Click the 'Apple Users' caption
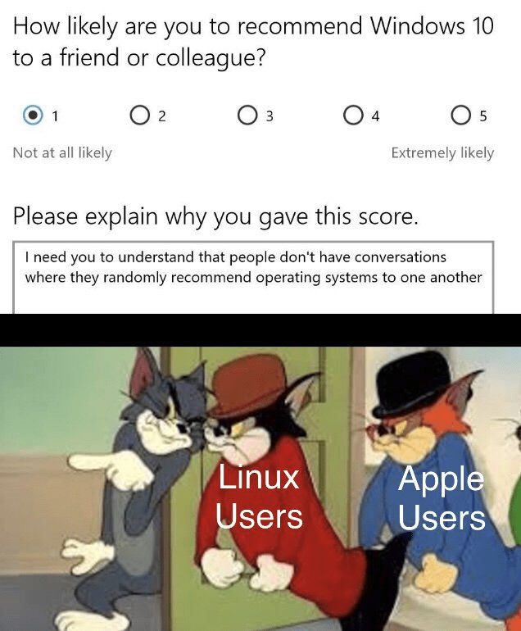The height and width of the screenshot is (631, 521). point(442,497)
